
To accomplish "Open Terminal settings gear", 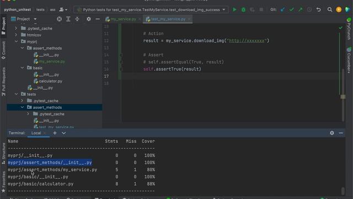I will tap(332, 133).
